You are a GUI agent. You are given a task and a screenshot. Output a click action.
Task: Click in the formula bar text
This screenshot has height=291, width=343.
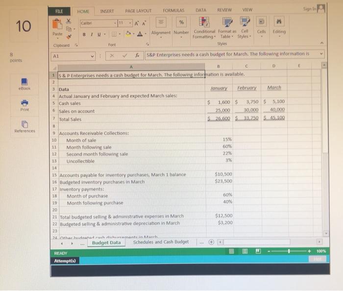pos(231,54)
